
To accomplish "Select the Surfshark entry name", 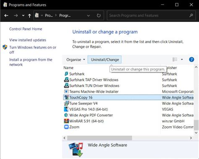I will (x=77, y=74).
